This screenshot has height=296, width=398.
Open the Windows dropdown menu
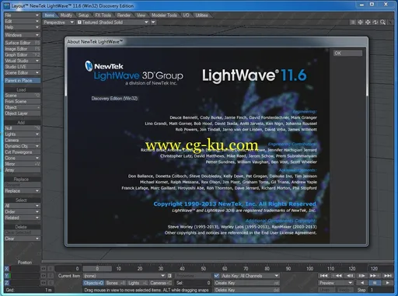click(x=22, y=35)
